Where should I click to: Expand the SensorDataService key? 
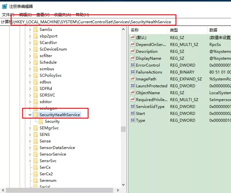click(30, 148)
